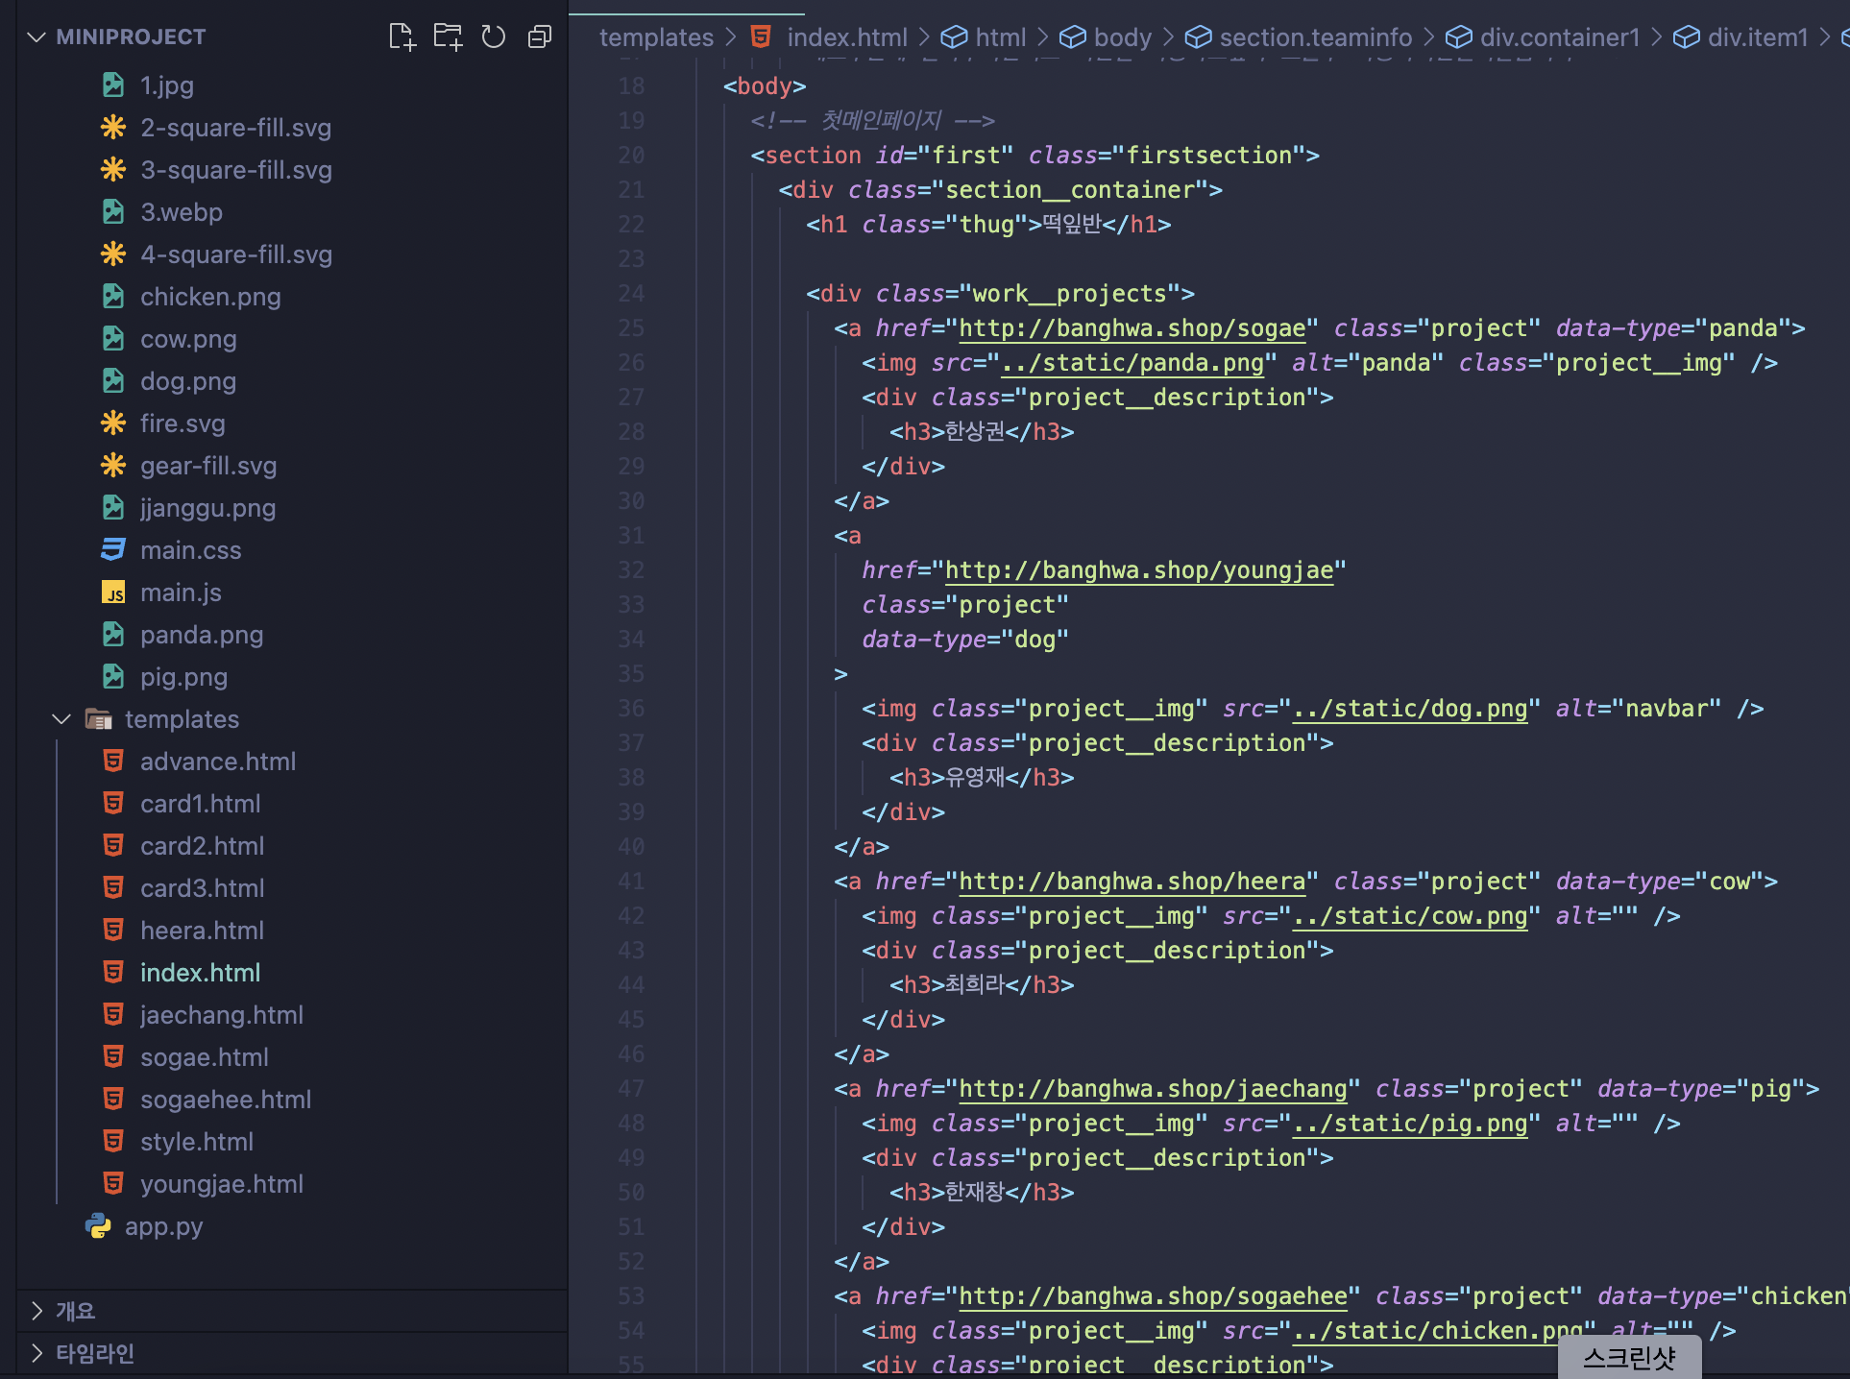The height and width of the screenshot is (1379, 1850).
Task: Open fire.svg file
Action: pos(183,423)
